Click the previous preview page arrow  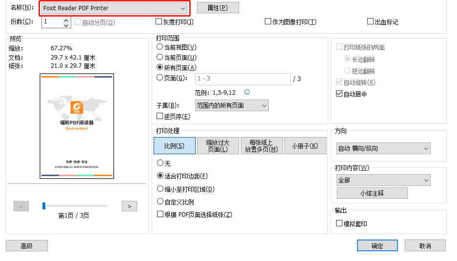click(x=21, y=206)
